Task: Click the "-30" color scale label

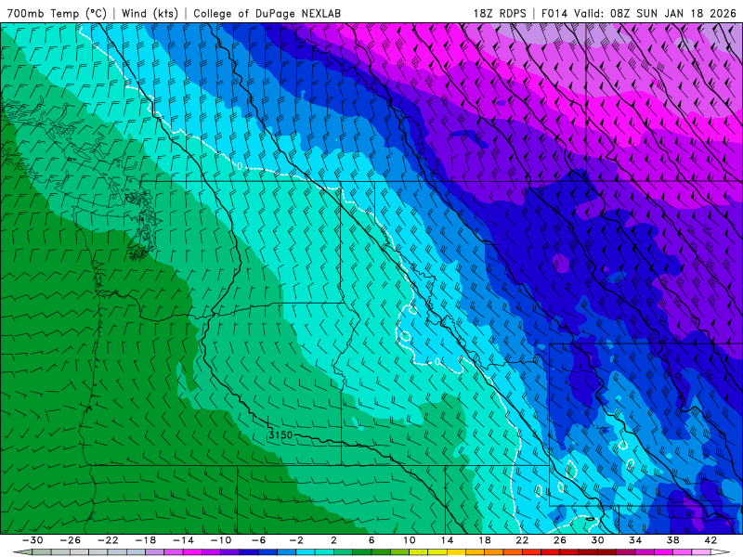Action: click(x=33, y=540)
